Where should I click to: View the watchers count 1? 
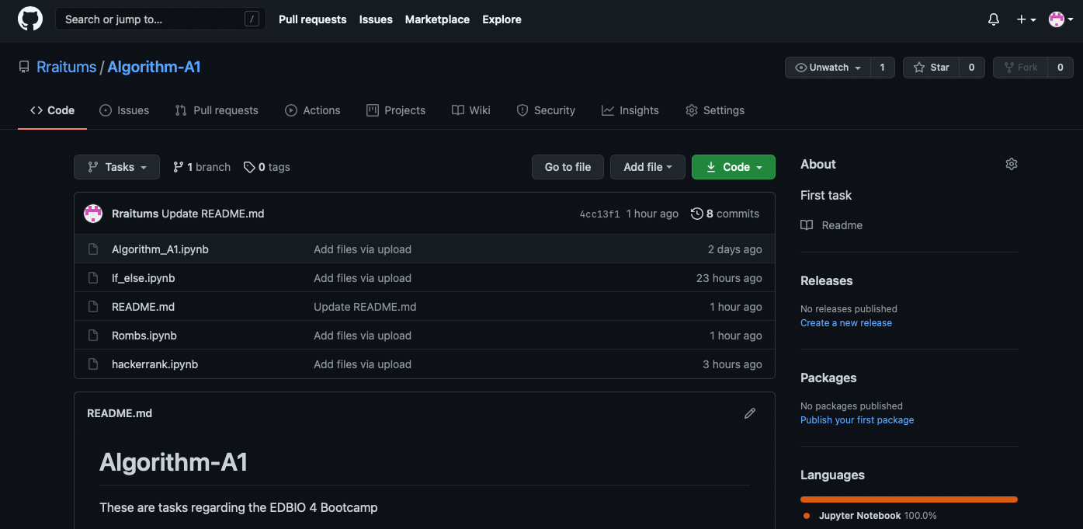(x=882, y=68)
